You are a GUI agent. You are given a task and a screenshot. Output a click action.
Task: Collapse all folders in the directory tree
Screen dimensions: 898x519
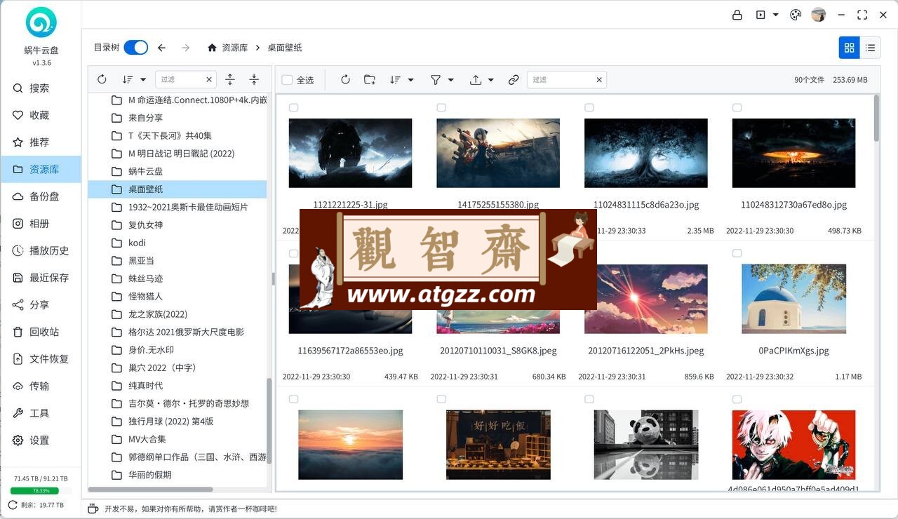click(254, 79)
